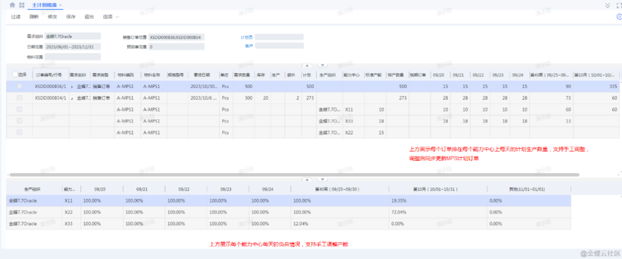Select the XSDD000834/1 order number cell
This screenshot has height=259, width=622.
pyautogui.click(x=51, y=98)
